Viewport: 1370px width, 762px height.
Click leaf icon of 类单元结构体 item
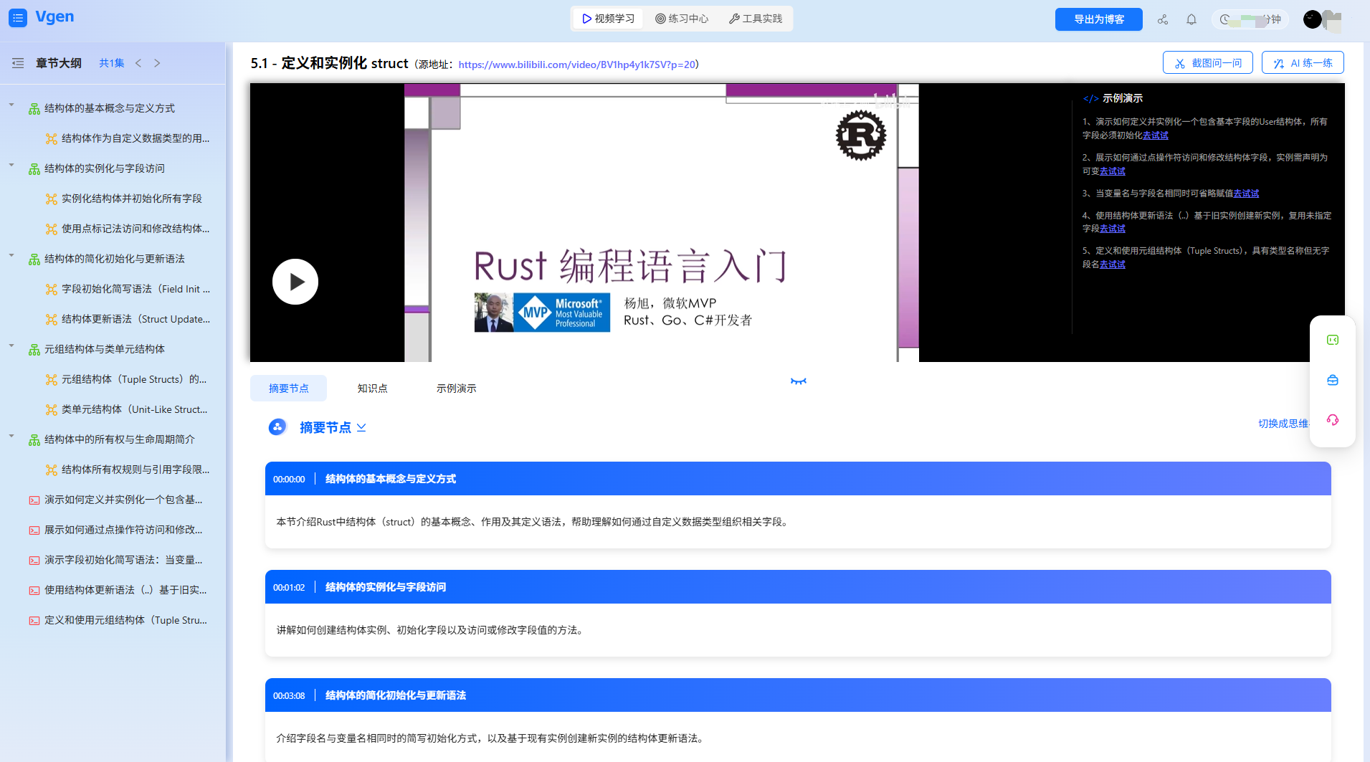(52, 409)
